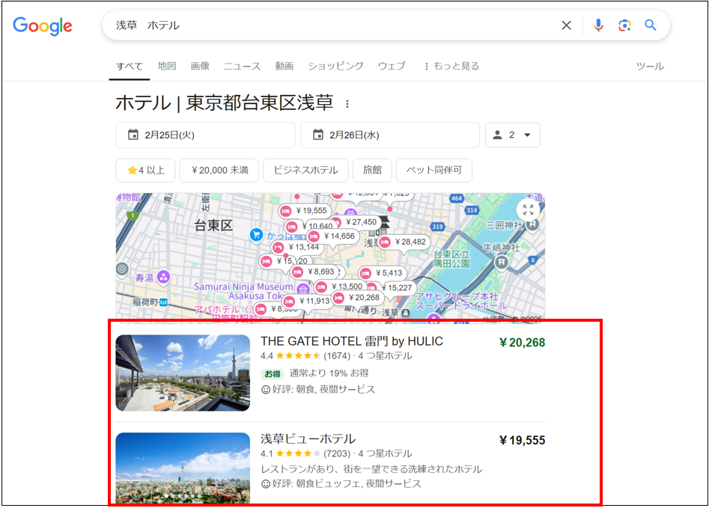Open the three-dot menu beside ホテル | 東京都台東区浅草
The height and width of the screenshot is (511, 709).
[x=347, y=104]
